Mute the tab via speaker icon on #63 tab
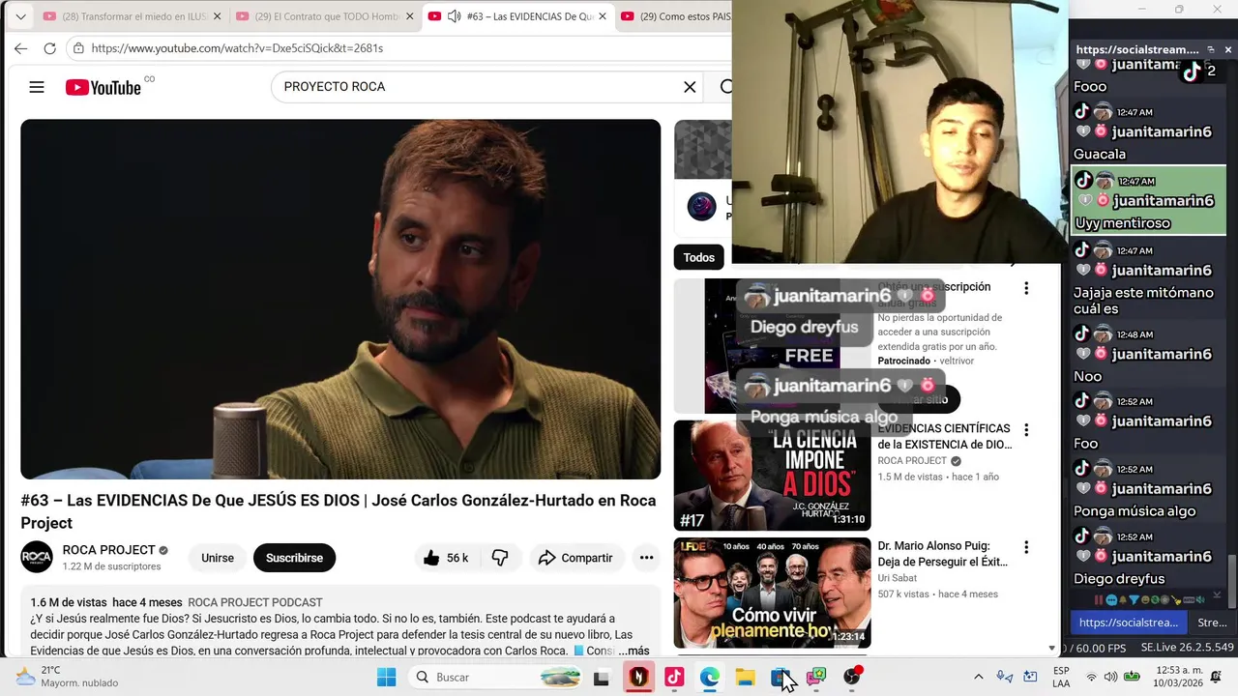This screenshot has width=1238, height=696. (454, 16)
